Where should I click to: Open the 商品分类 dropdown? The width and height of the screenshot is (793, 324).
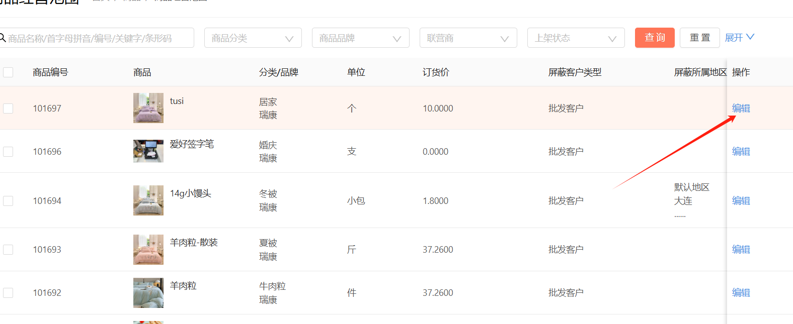click(253, 38)
